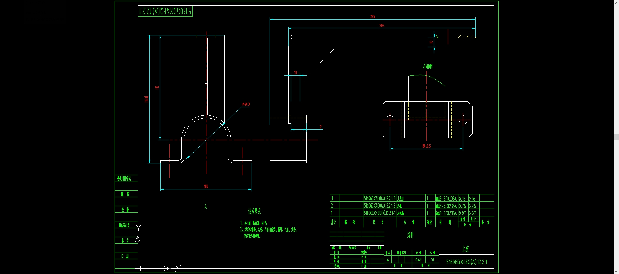
Task: Select the 225 overall length dimension
Action: 372,16
